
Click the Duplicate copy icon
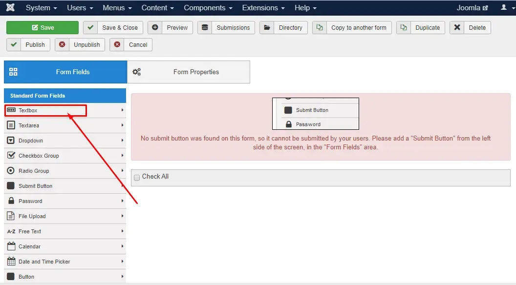(x=404, y=28)
